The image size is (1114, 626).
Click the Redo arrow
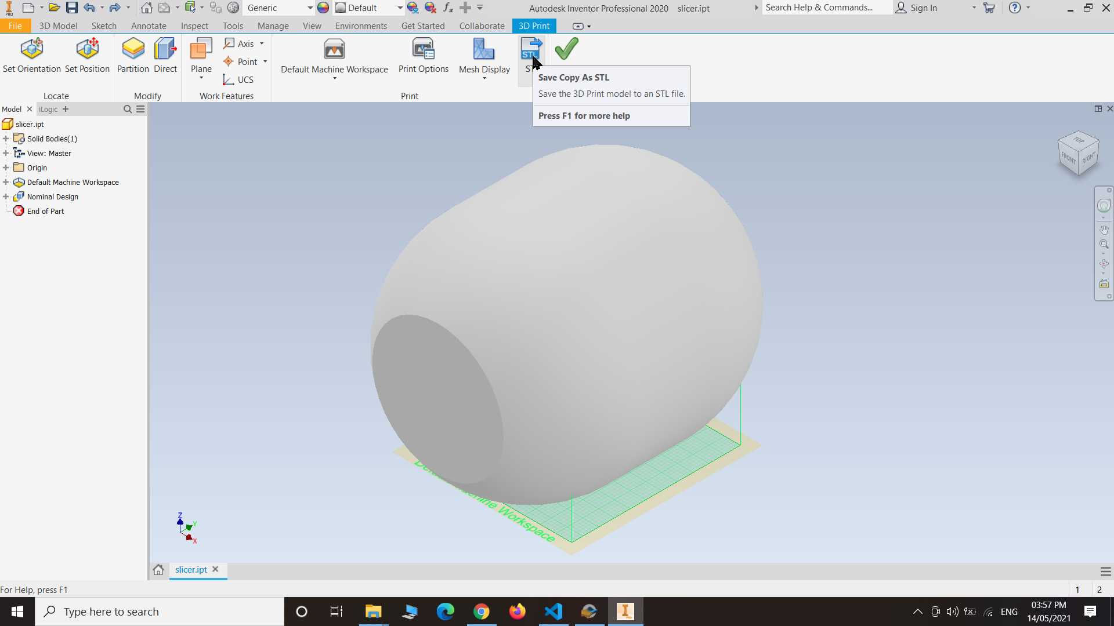click(114, 8)
